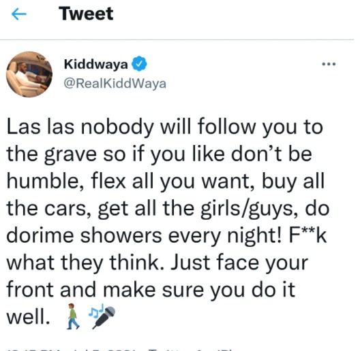The width and height of the screenshot is (360, 351).
Task: Open the Kiddwaya display name
Action: (x=96, y=64)
